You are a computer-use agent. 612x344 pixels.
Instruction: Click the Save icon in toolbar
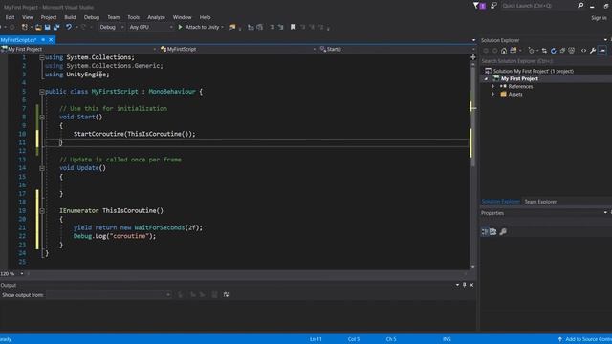(47, 27)
